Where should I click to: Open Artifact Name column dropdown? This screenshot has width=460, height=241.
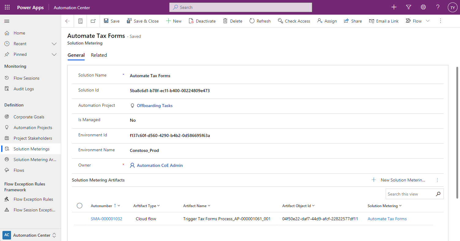click(209, 206)
